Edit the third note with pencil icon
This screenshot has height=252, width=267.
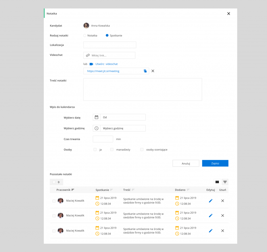[211, 231]
